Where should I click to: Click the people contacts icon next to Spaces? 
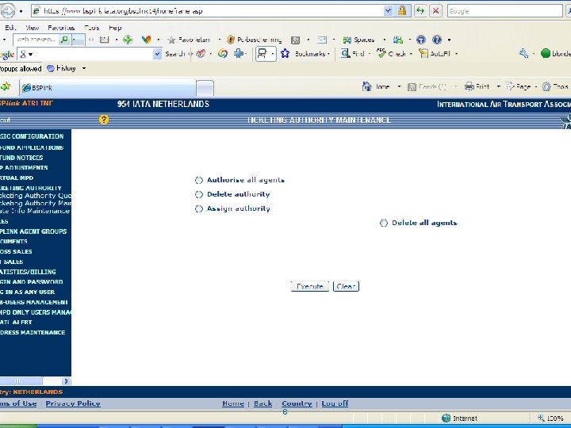398,40
